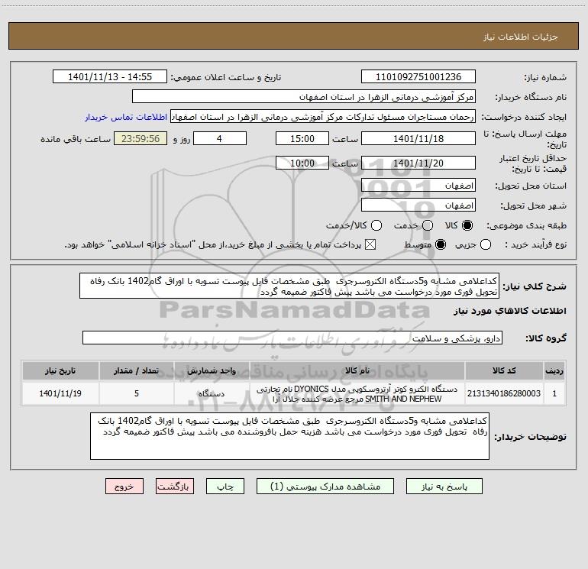The height and width of the screenshot is (569, 588).
Task: Click the دستگاه unit cell
Action: coord(212,393)
